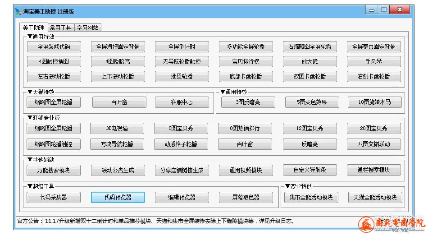Launch 方块导航轮播
The image size is (428, 236).
[x=117, y=144]
